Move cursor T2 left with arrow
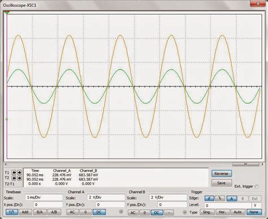268x219 pixels. [14, 178]
